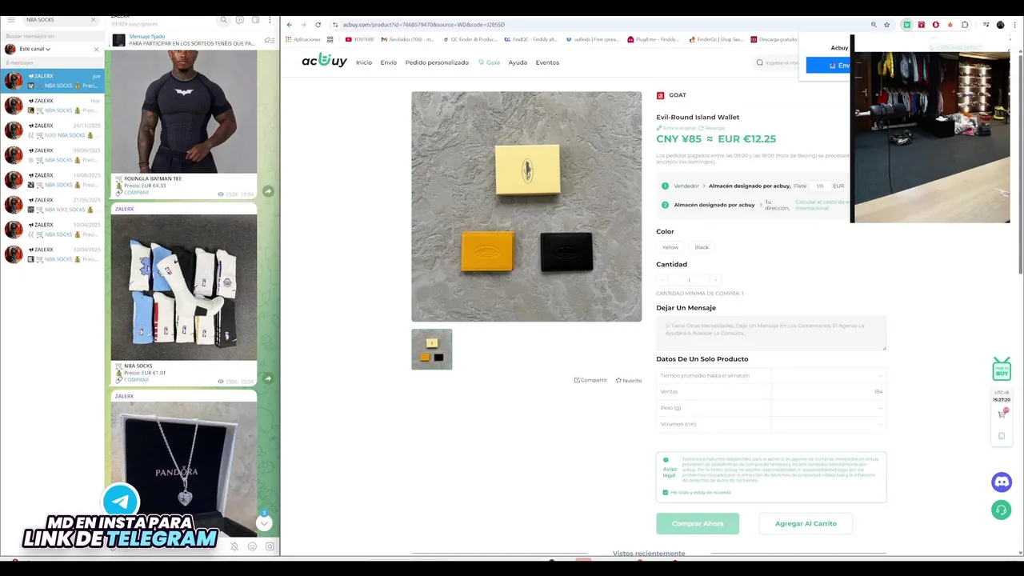Jump to latest Telegram messages
Viewport: 1024px width, 576px height.
(264, 523)
